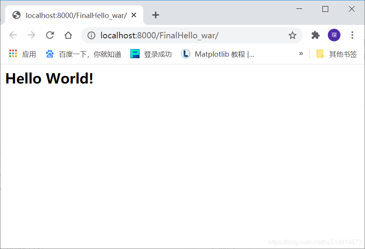365x249 pixels.
Task: Click the globe favicon on the tab
Action: tap(16, 15)
